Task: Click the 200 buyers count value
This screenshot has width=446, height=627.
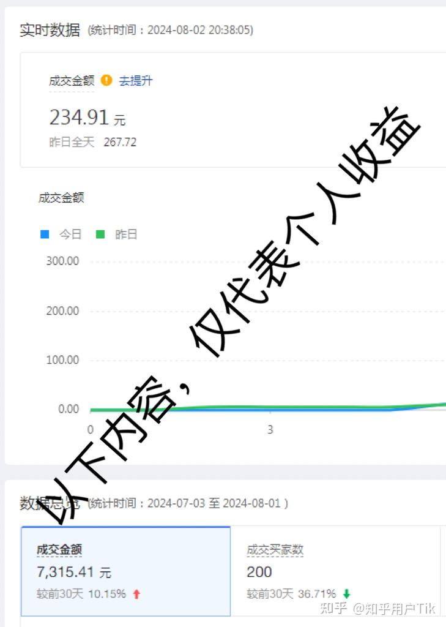Action: coord(259,573)
